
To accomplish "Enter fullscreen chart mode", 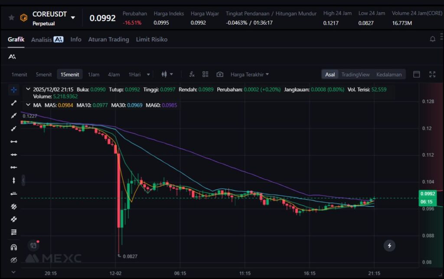I will click(432, 74).
